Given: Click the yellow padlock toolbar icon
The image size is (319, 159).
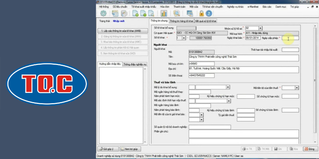Looking at the screenshot, I should click(201, 13).
